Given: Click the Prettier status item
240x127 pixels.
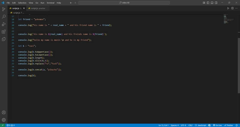Looking at the screenshot, I should click(229, 125).
